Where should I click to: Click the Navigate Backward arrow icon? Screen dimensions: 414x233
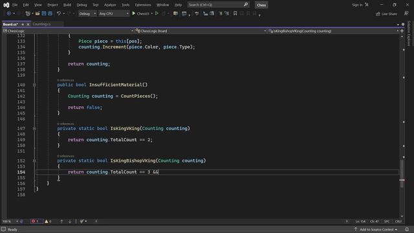pos(8,14)
